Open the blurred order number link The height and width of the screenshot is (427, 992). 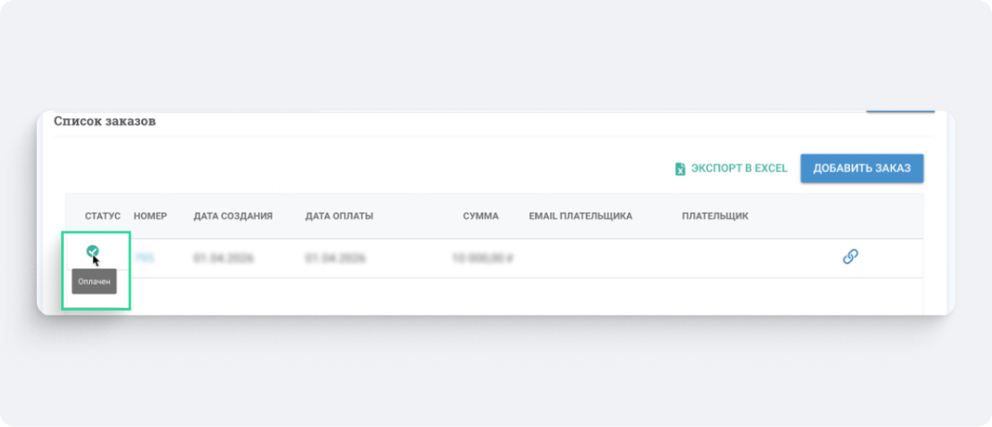pyautogui.click(x=145, y=258)
